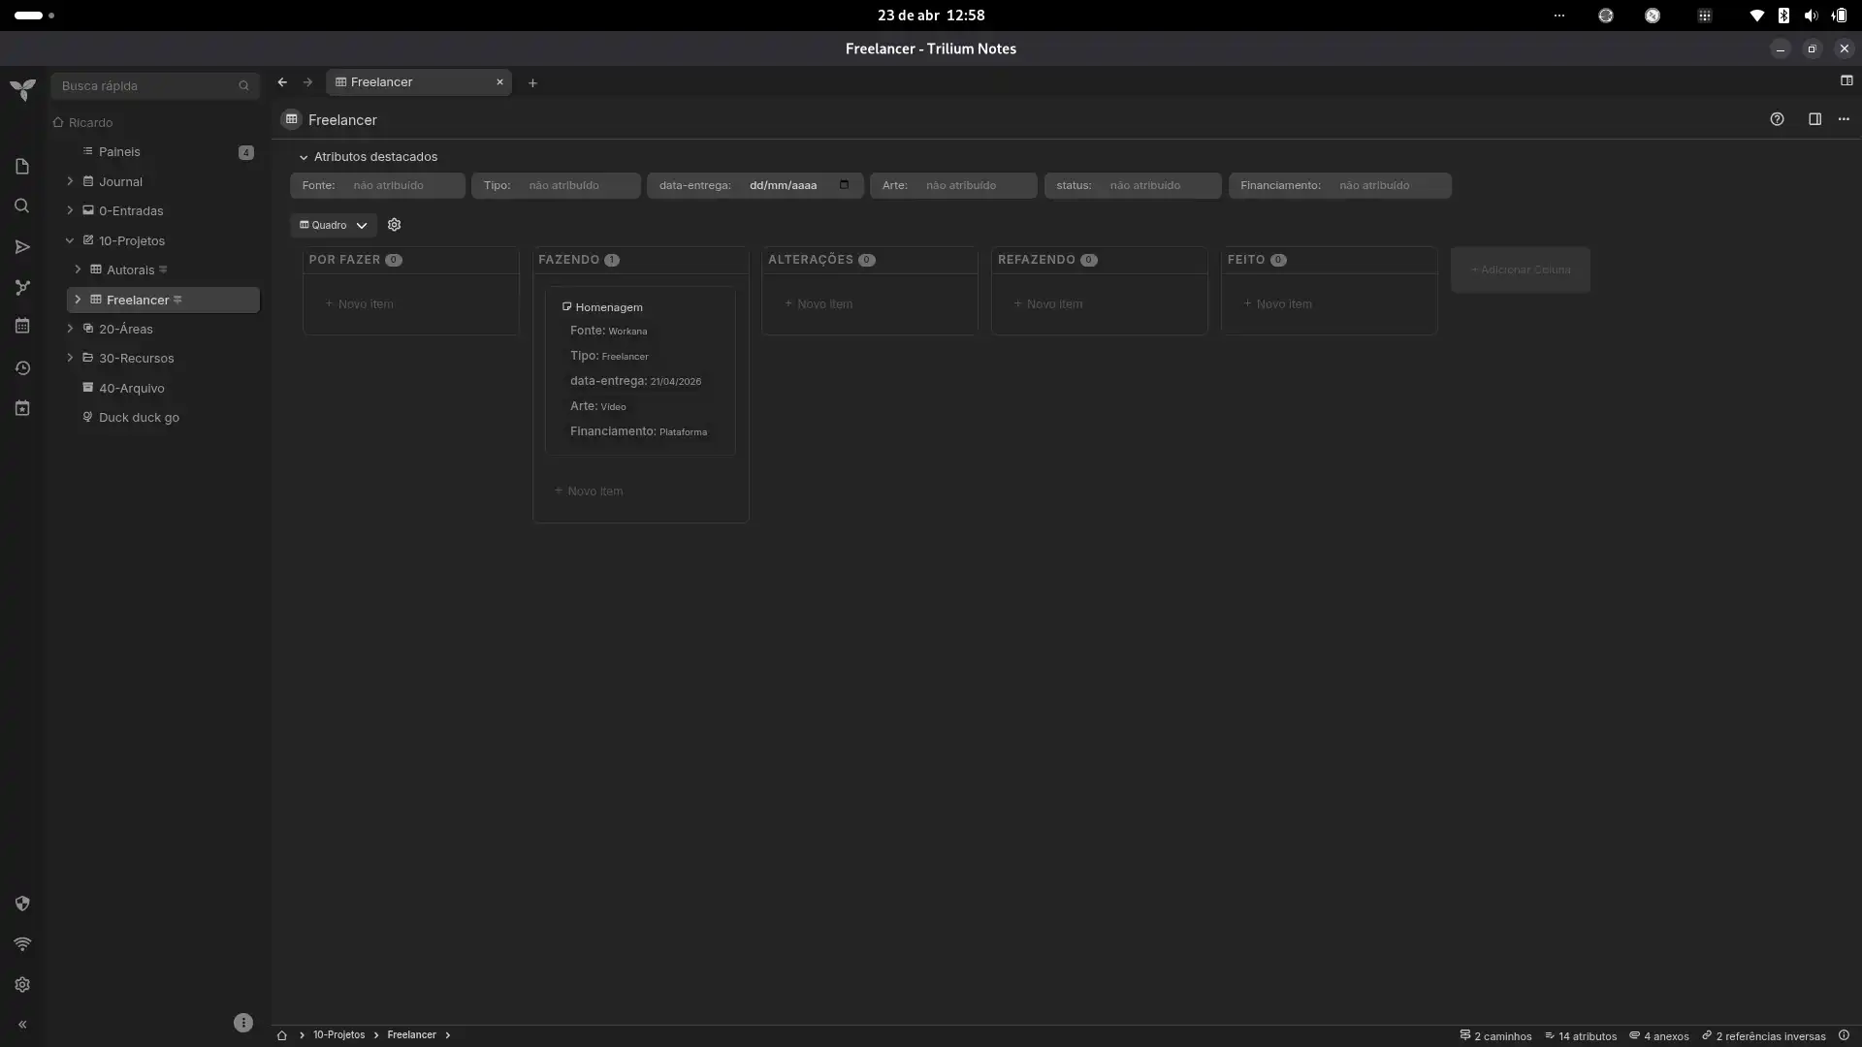Open the new note icon in launcher
This screenshot has height=1047, width=1862.
pyautogui.click(x=22, y=167)
